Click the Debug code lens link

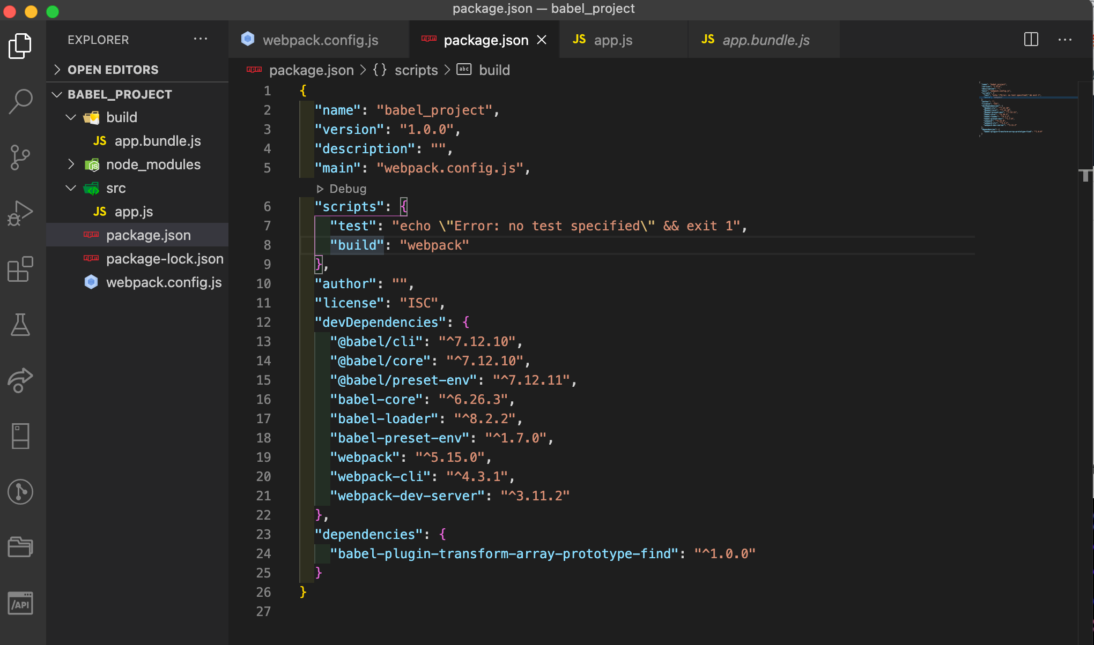click(x=347, y=189)
